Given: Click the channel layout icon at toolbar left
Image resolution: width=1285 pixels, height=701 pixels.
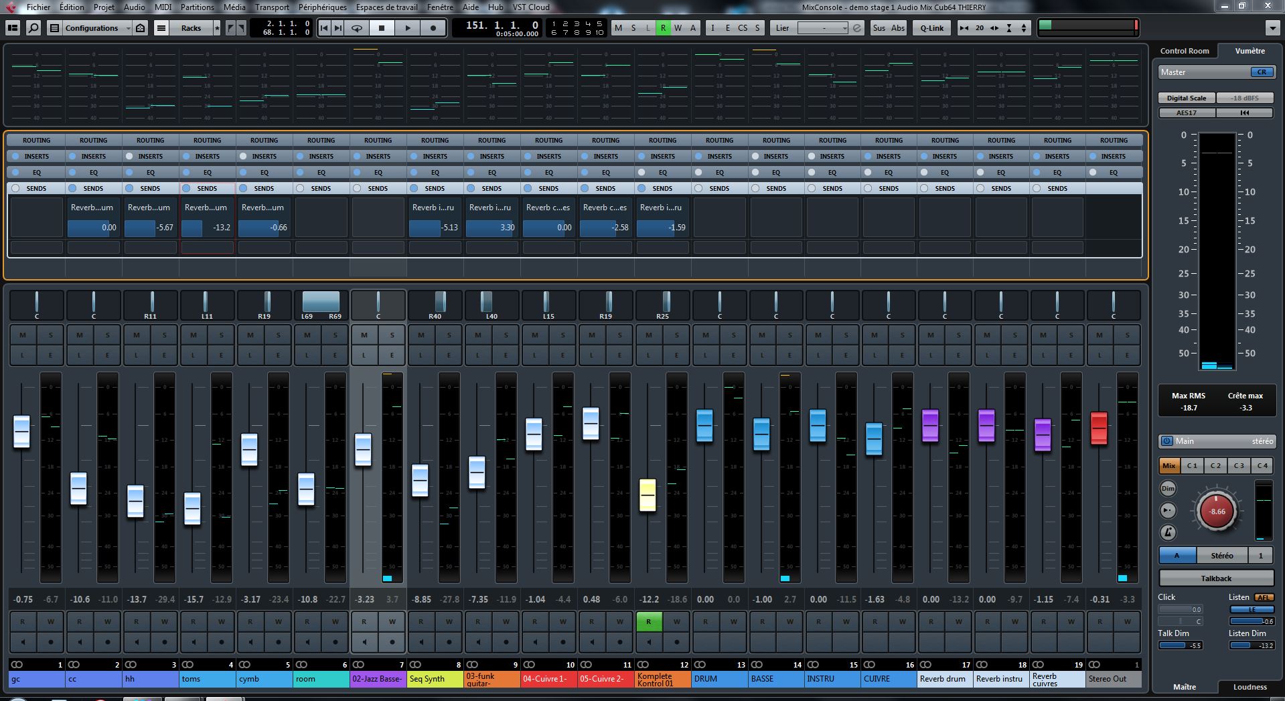Looking at the screenshot, I should pyautogui.click(x=13, y=28).
